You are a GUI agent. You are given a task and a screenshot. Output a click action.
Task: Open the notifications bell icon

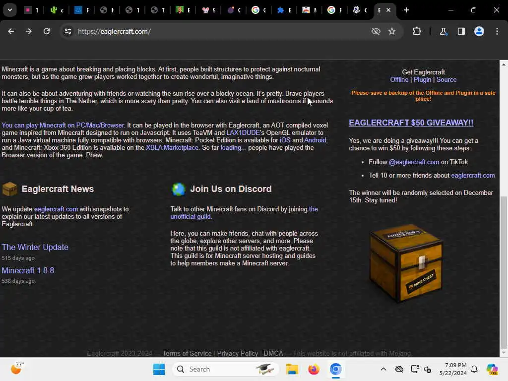pyautogui.click(x=474, y=369)
